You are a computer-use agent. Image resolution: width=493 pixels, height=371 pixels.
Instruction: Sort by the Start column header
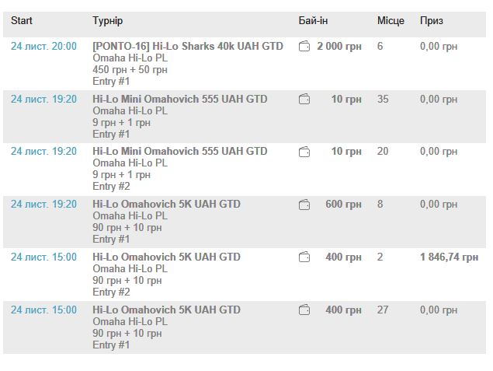[x=22, y=20]
